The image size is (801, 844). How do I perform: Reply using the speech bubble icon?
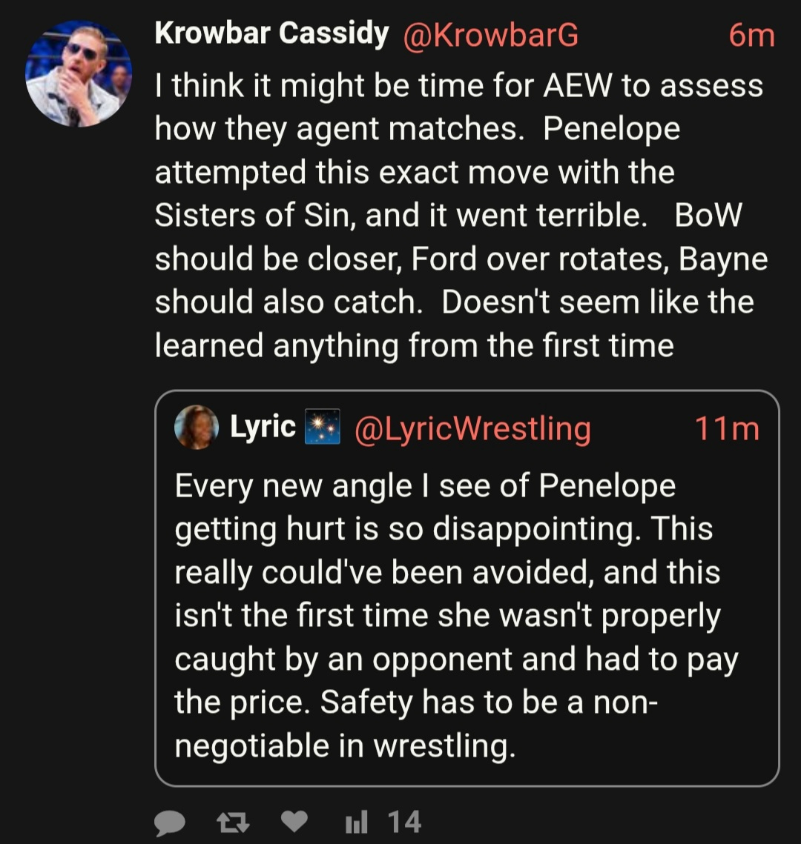(x=170, y=823)
